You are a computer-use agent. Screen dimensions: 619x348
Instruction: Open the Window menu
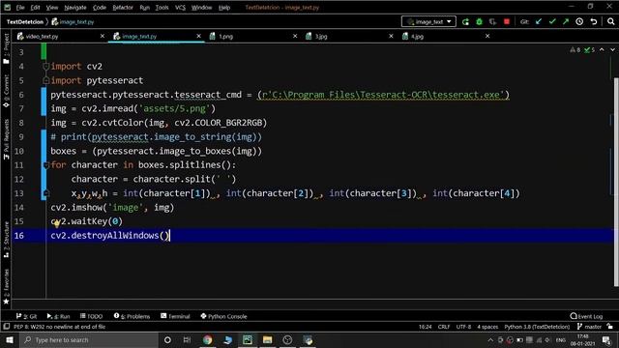click(x=201, y=8)
